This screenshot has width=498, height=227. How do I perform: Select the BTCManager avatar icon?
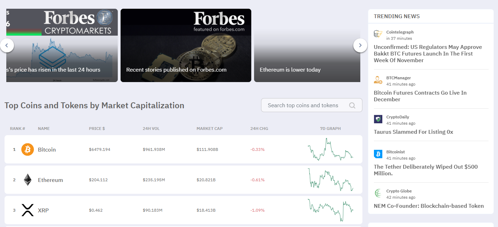click(378, 80)
